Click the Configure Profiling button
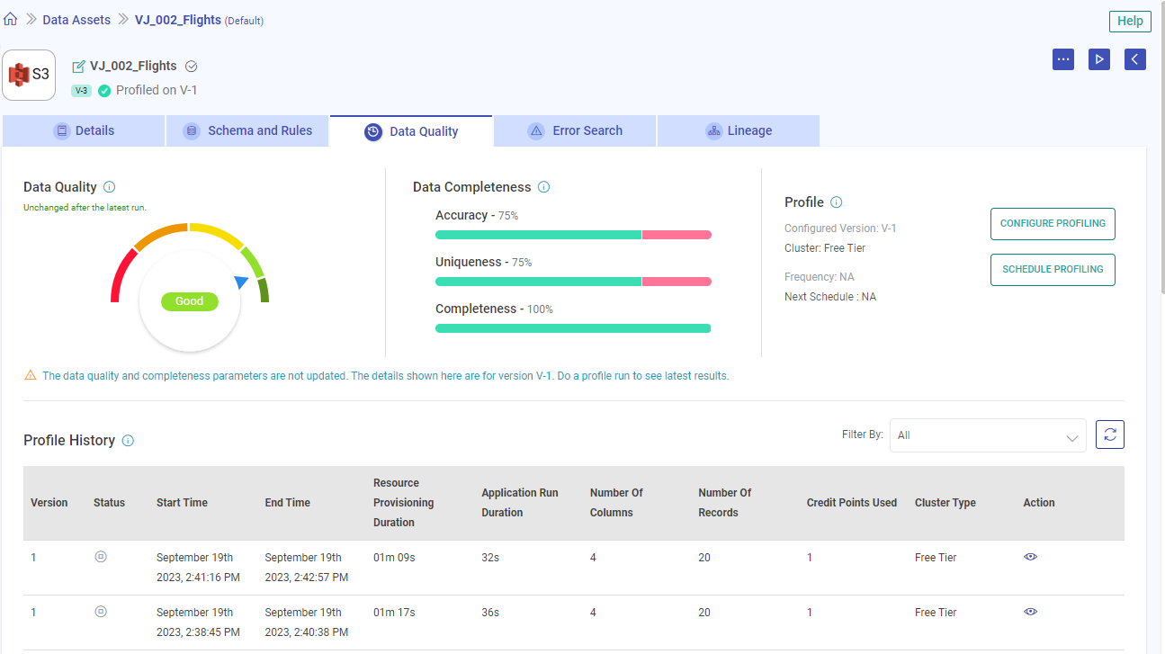This screenshot has height=654, width=1165. [1053, 223]
